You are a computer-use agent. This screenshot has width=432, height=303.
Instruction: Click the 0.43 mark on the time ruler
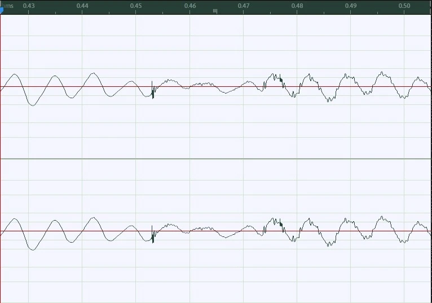click(28, 6)
